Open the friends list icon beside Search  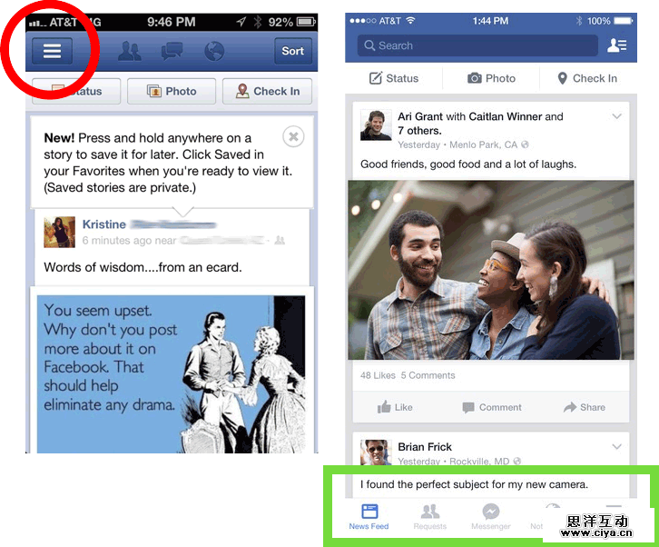tap(617, 45)
